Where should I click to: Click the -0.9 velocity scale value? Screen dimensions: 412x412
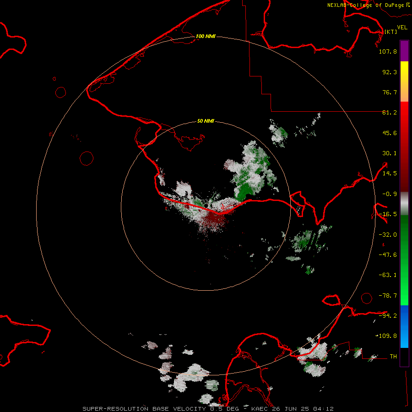tap(390, 194)
